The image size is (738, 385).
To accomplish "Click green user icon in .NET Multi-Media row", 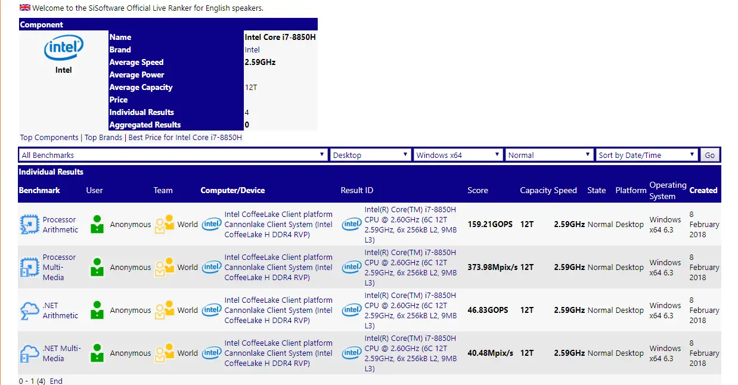I will (97, 353).
